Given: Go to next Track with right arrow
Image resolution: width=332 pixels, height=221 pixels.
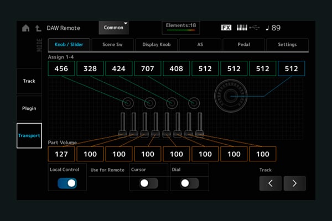Looking at the screenshot, I should click(x=295, y=183).
